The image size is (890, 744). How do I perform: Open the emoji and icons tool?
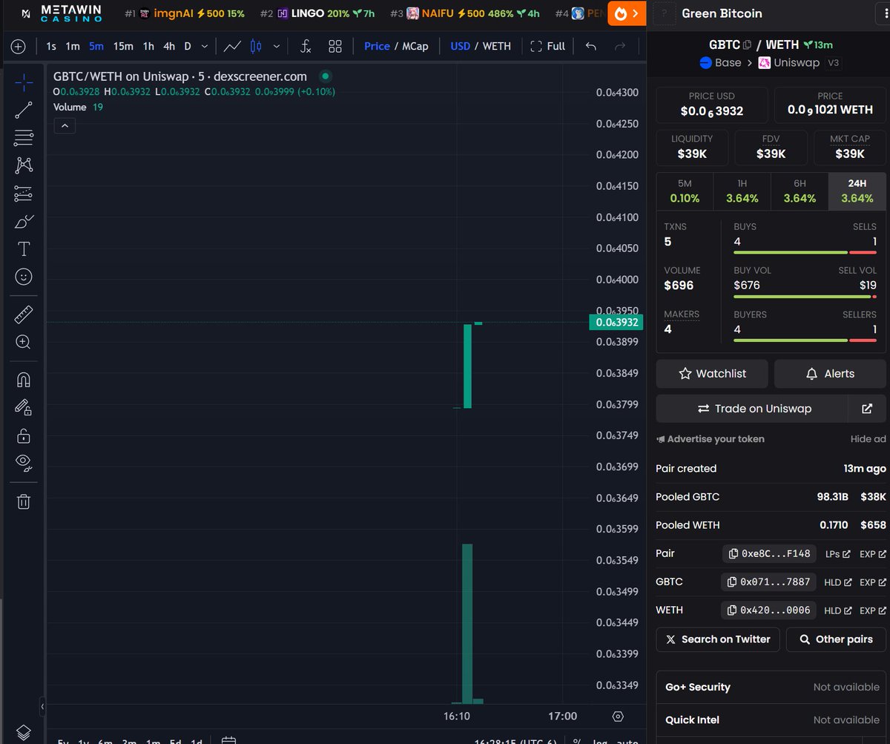click(x=24, y=277)
